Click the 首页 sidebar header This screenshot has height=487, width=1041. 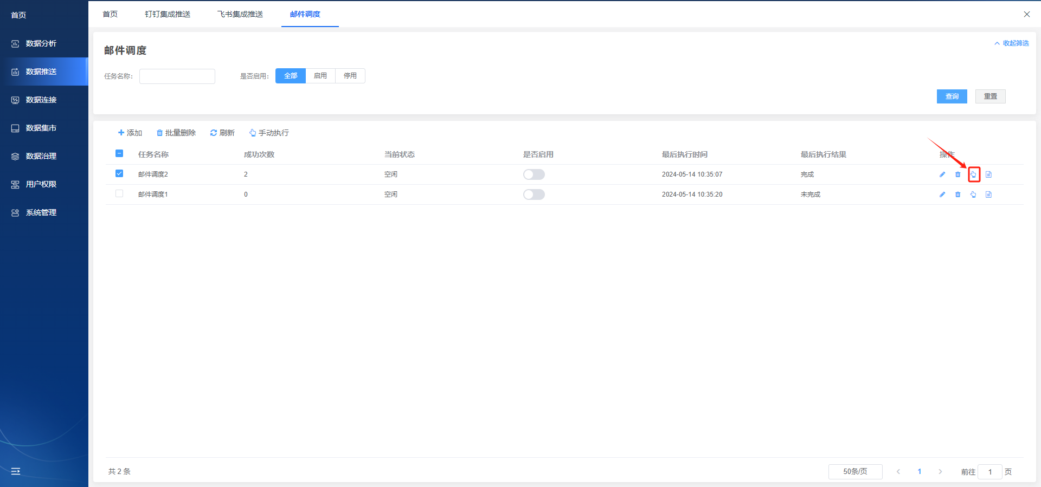(x=19, y=15)
